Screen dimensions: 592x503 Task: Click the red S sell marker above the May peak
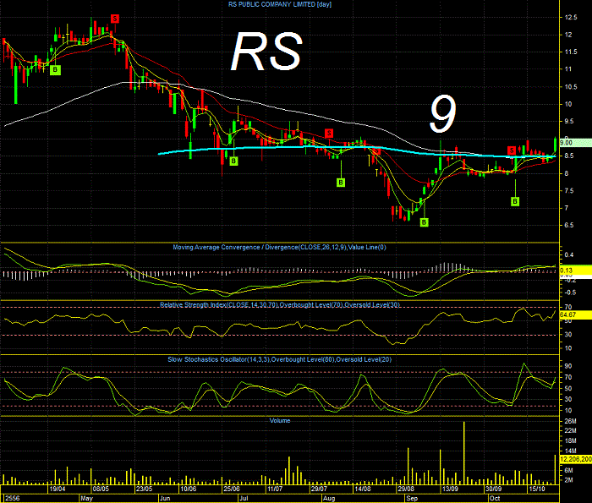115,19
